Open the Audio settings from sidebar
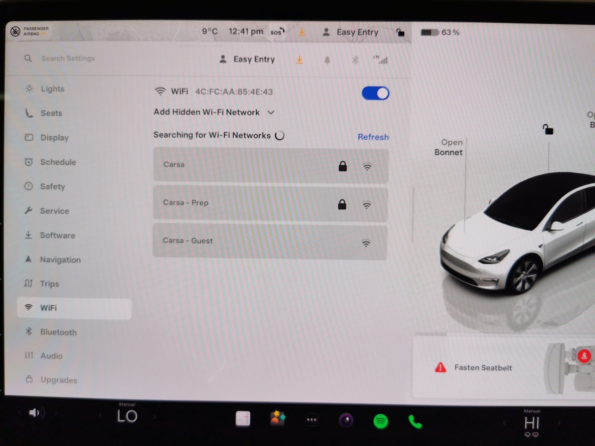This screenshot has width=595, height=446. point(29,356)
